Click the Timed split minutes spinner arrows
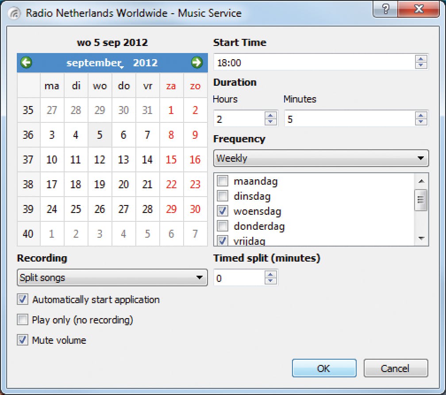The height and width of the screenshot is (395, 446). click(271, 278)
